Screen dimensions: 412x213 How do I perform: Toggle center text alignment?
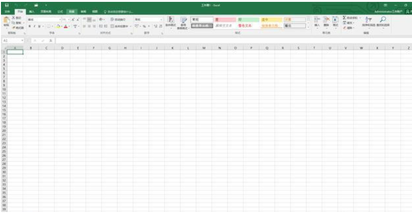90,26
